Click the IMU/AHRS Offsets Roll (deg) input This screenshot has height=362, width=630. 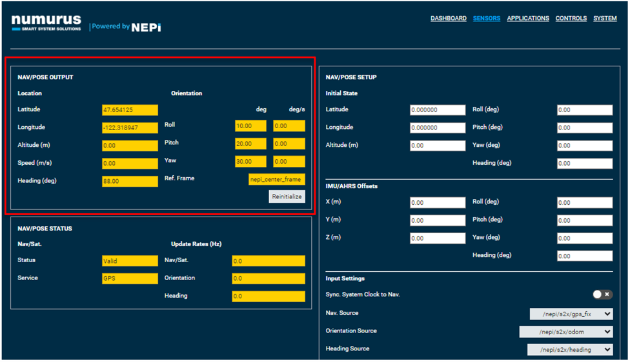585,202
